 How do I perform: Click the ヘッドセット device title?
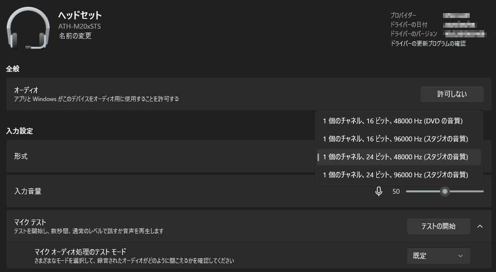pos(80,15)
